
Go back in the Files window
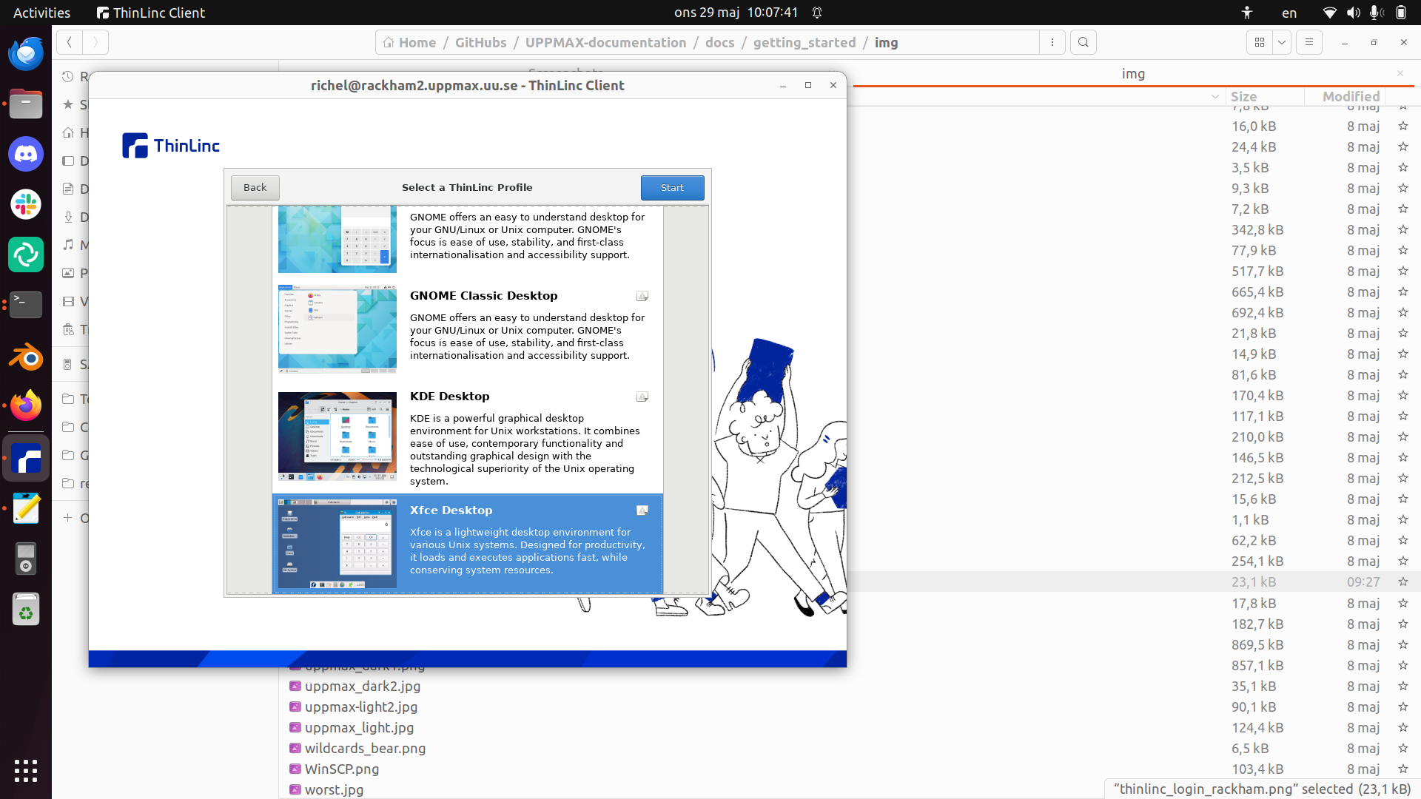(69, 42)
